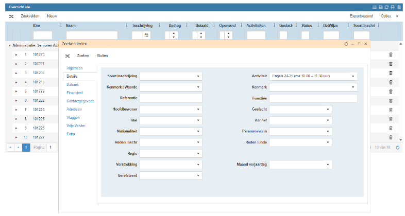Image resolution: width=405 pixels, height=216 pixels.
Task: Click the Referentie text field
Action: 171,98
